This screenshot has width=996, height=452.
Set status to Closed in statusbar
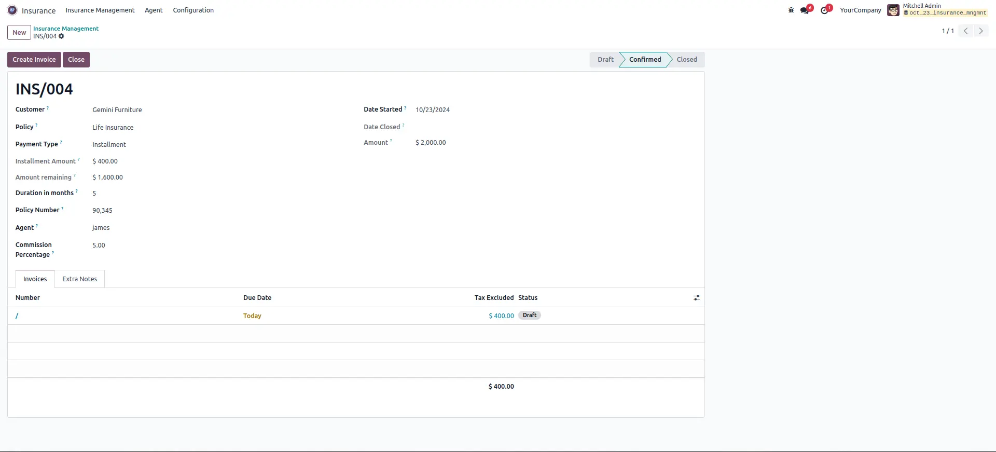pyautogui.click(x=686, y=60)
